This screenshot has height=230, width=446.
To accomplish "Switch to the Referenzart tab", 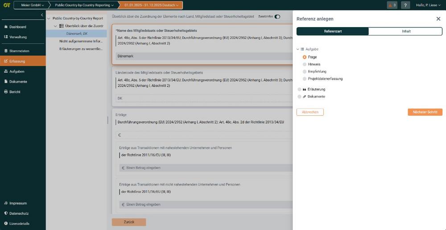I will (x=333, y=31).
